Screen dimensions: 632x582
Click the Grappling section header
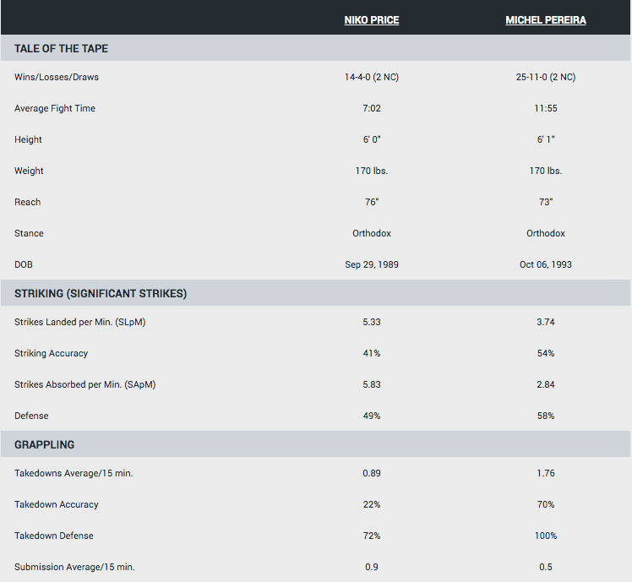(44, 444)
